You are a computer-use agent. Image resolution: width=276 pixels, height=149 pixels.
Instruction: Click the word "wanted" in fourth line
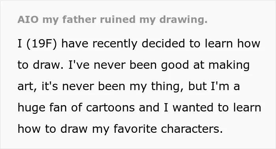(193, 108)
